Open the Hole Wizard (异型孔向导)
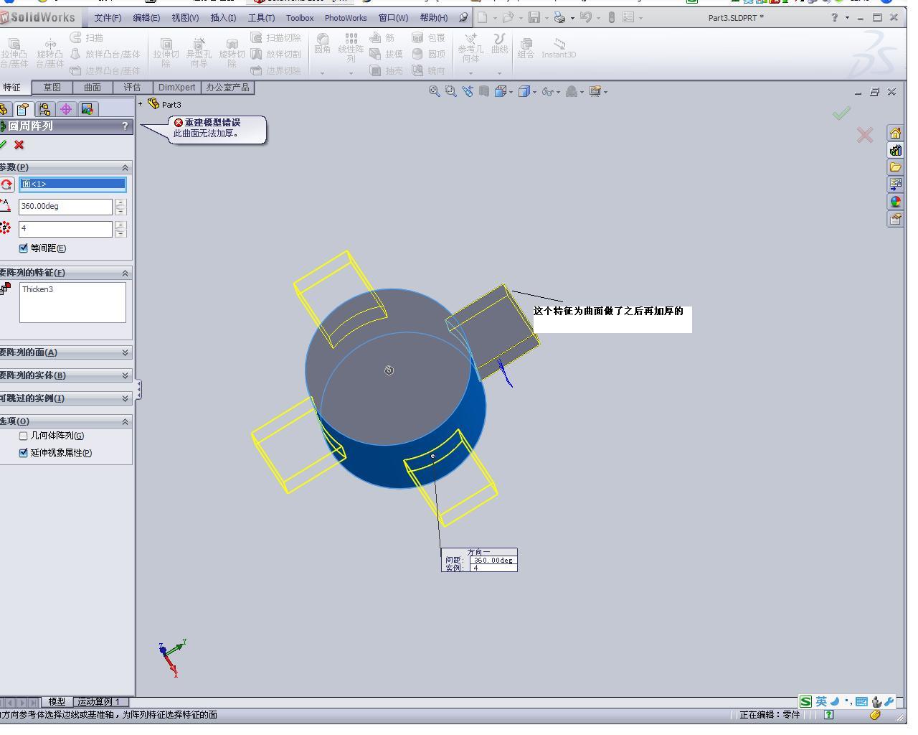This screenshot has width=918, height=735. click(199, 53)
